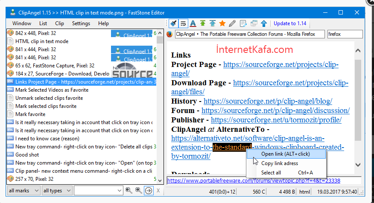
Task: Open the Settings menu
Action: tap(81, 23)
